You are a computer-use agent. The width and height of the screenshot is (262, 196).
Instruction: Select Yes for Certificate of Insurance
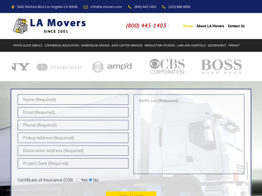click(x=78, y=180)
